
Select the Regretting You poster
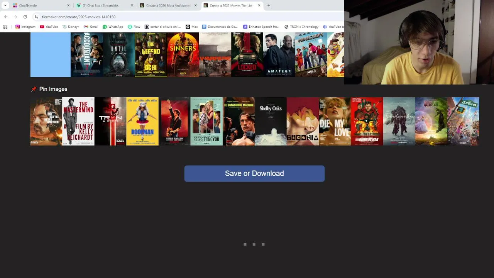[x=206, y=121]
